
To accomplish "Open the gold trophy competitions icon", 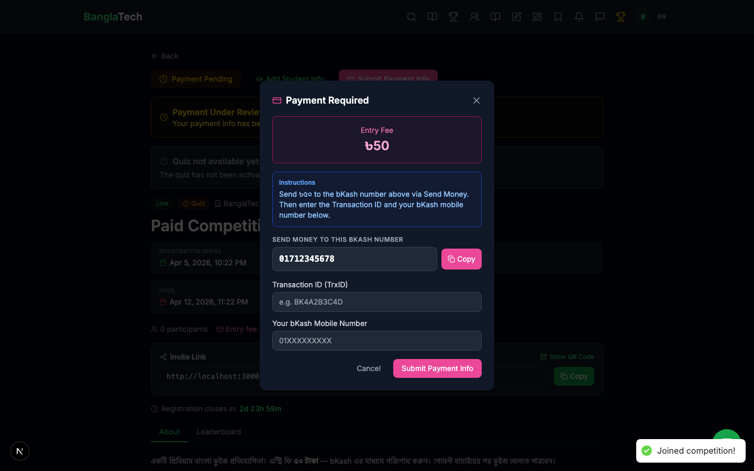I will [621, 16].
